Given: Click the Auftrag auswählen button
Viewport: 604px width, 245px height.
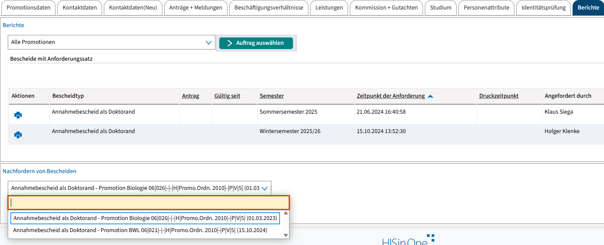Looking at the screenshot, I should tap(256, 43).
